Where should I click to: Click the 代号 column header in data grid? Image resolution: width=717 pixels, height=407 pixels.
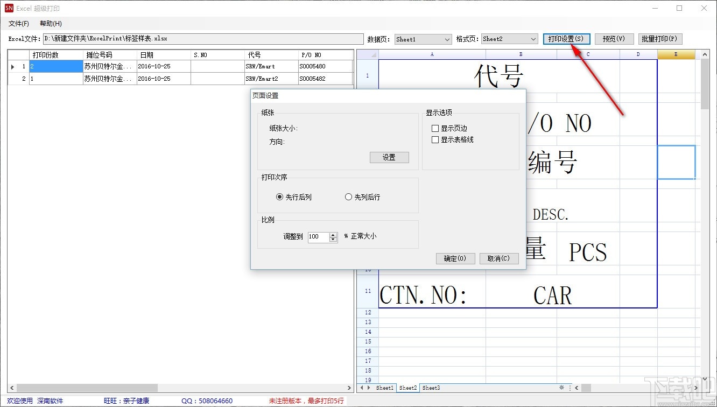point(271,55)
